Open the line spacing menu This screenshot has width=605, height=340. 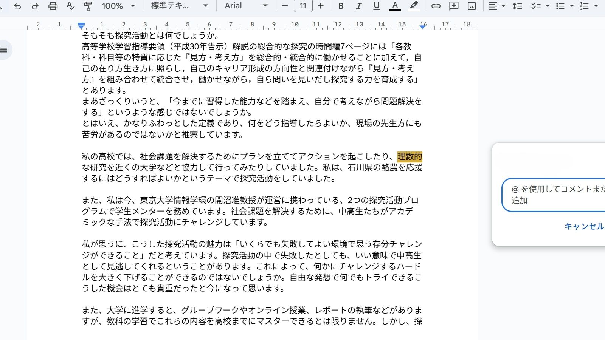click(x=517, y=6)
